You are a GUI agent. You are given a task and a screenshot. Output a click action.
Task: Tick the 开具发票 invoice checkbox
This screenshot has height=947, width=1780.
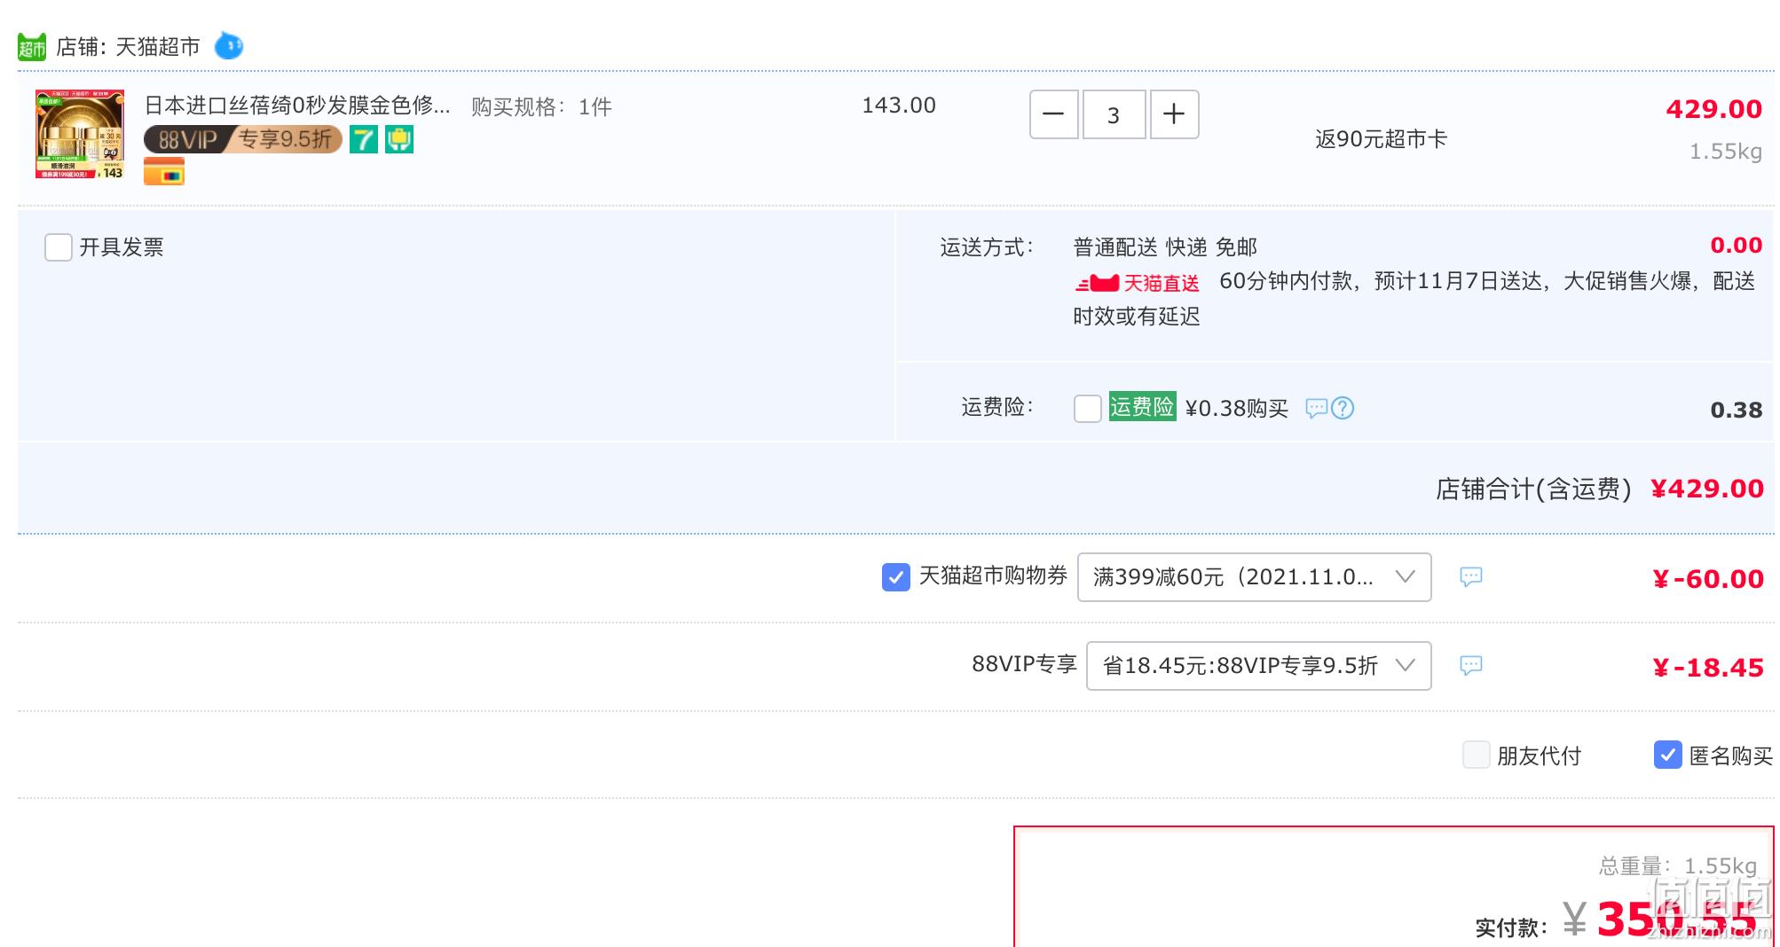59,247
